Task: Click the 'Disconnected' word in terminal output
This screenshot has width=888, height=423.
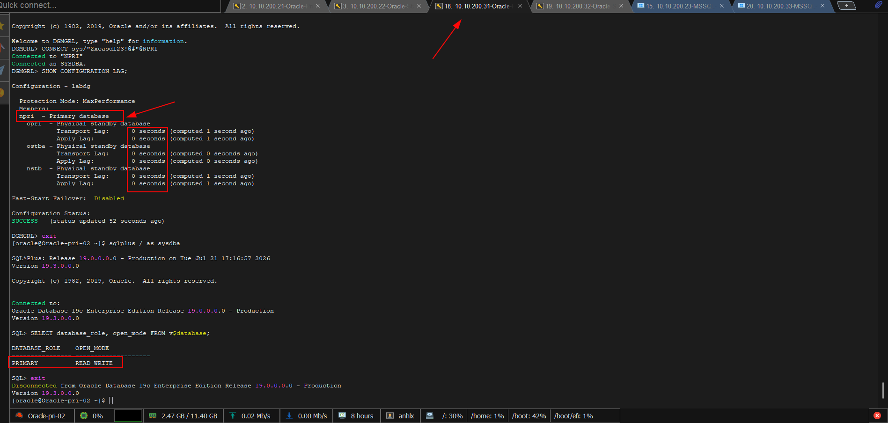Action: tap(34, 386)
